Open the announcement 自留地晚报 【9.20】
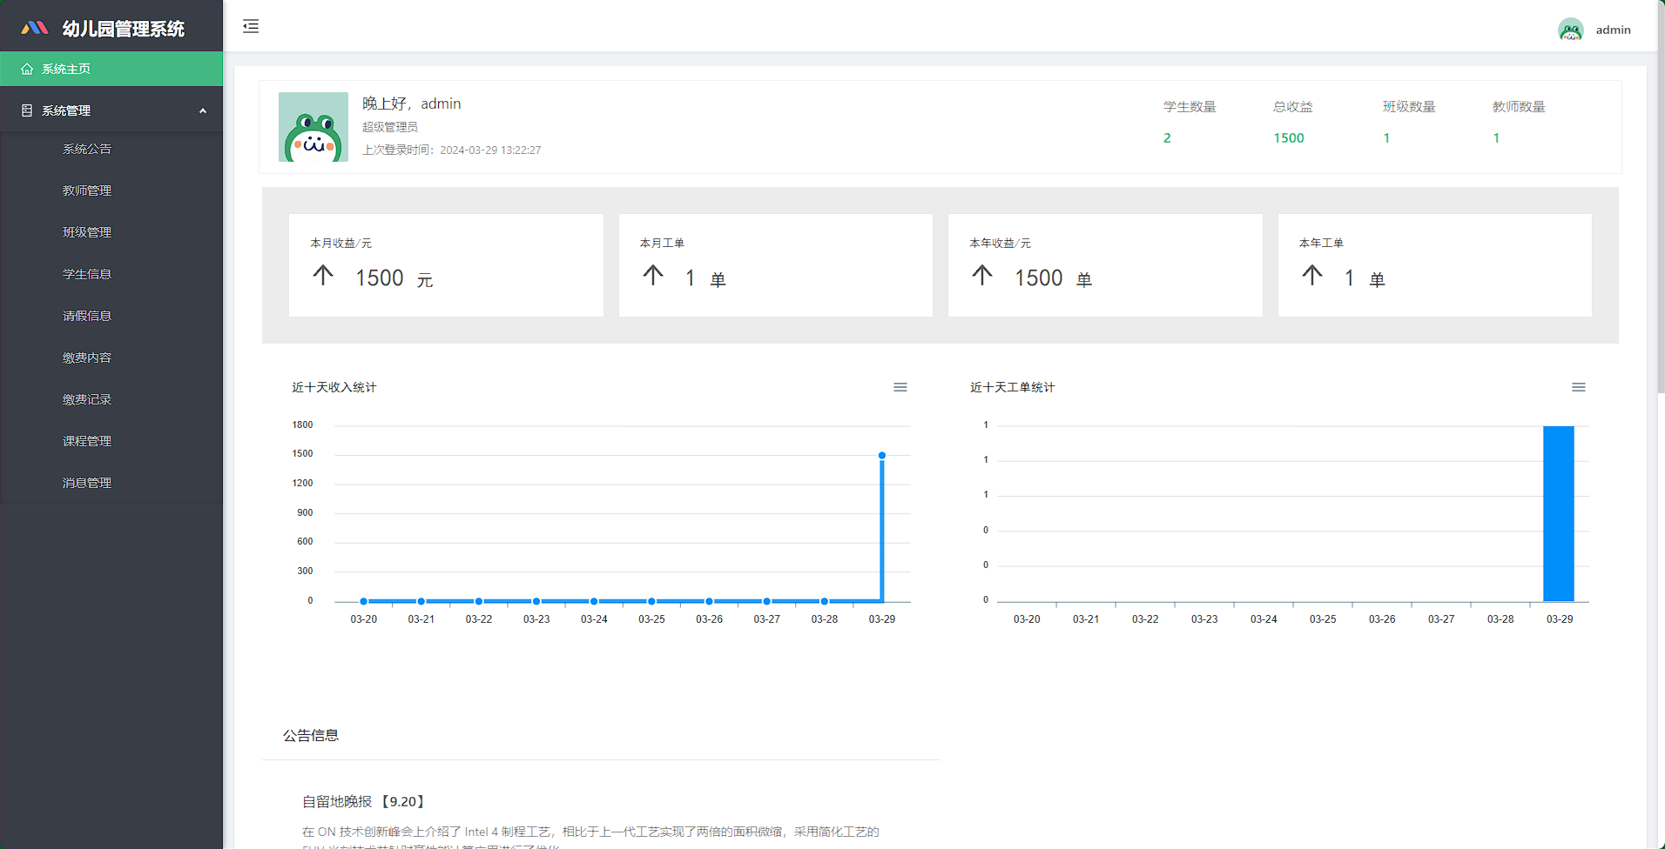1665x849 pixels. coord(362,801)
